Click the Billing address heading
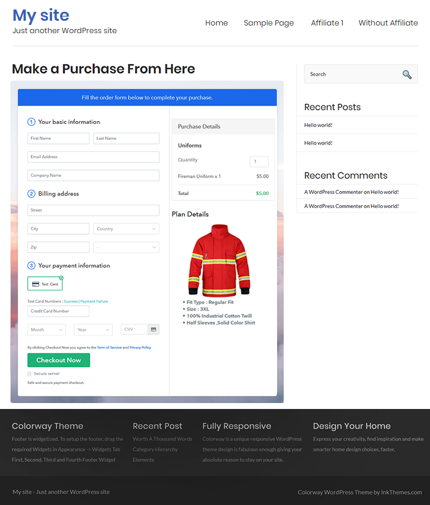 tap(58, 194)
